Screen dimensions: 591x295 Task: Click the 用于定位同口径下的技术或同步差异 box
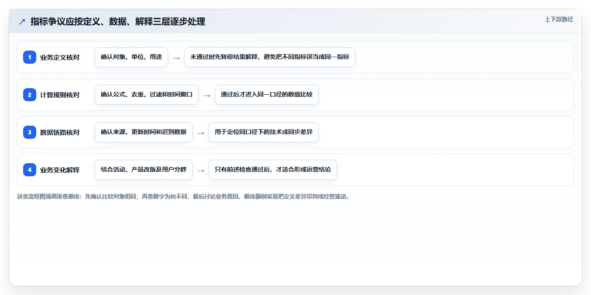click(264, 132)
